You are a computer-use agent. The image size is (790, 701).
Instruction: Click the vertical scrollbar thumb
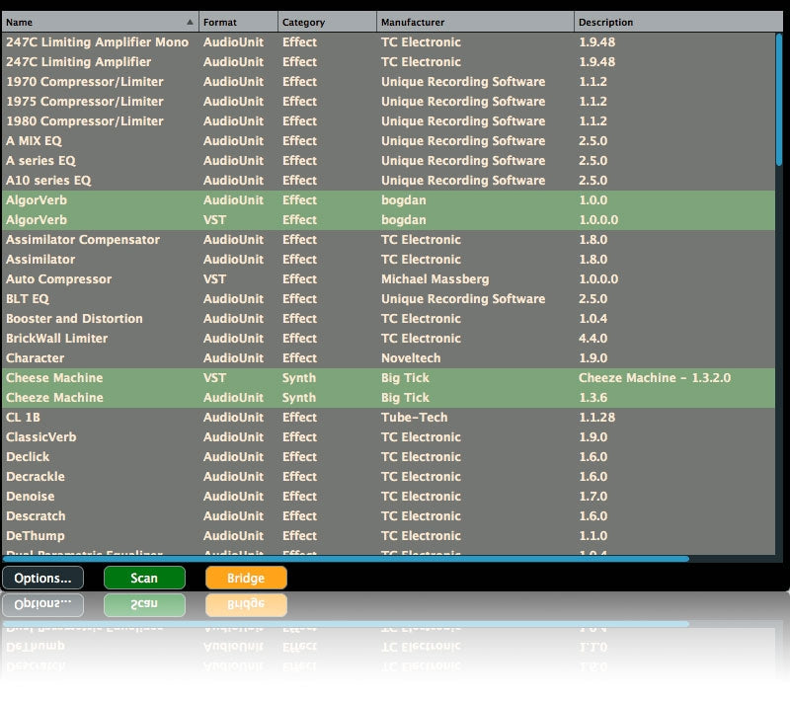pyautogui.click(x=779, y=99)
